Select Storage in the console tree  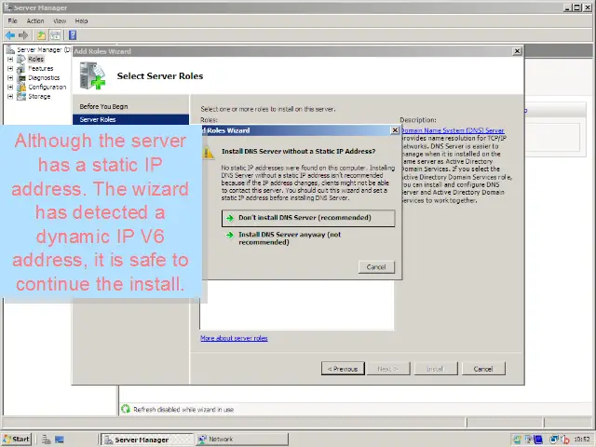click(39, 97)
